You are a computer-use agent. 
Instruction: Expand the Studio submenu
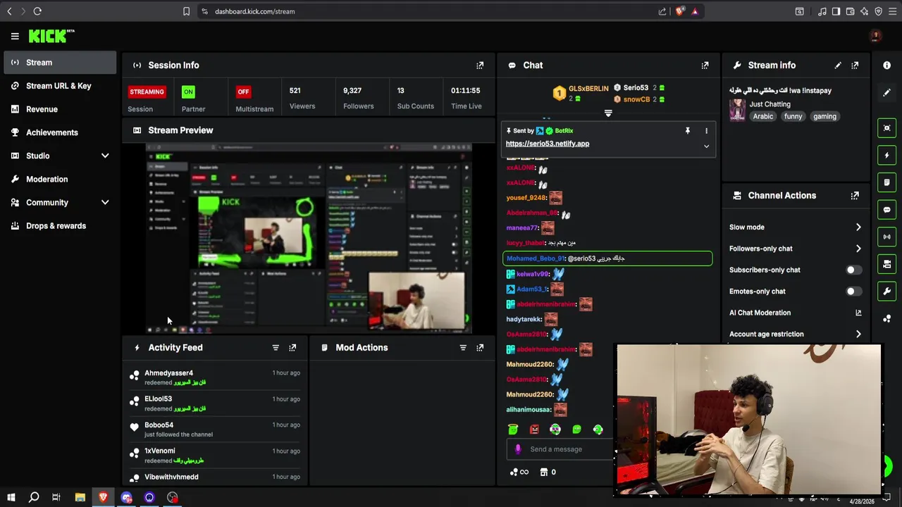point(105,156)
